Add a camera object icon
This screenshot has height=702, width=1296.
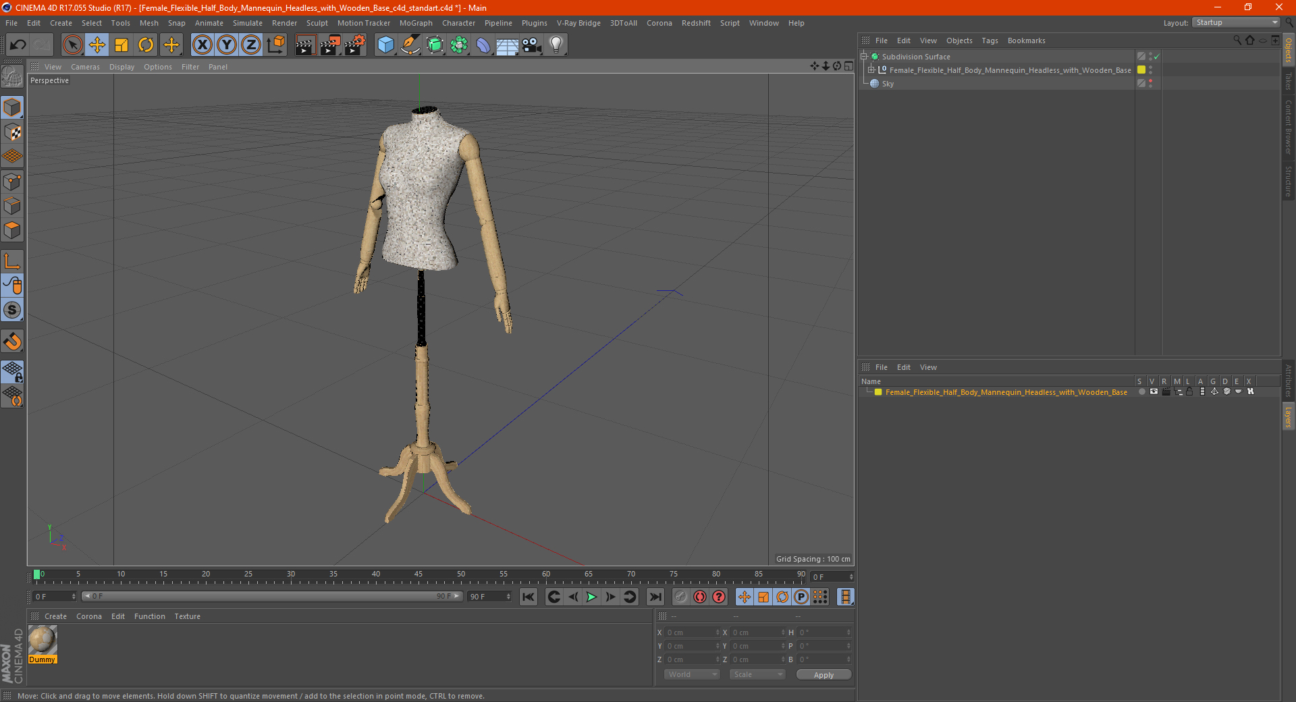[532, 45]
